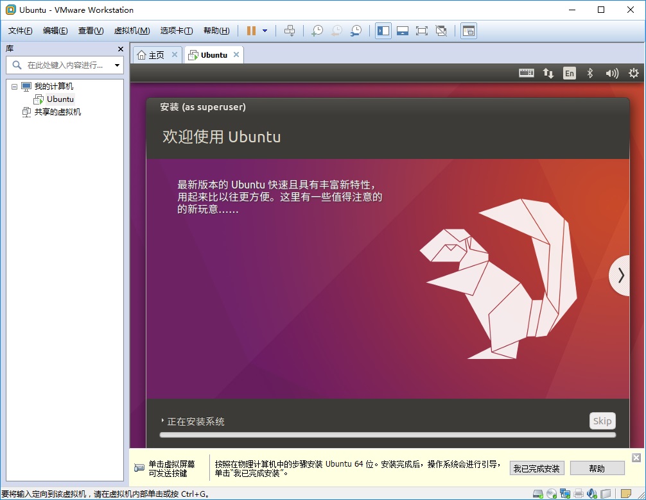Image resolution: width=646 pixels, height=500 pixels.
Task: Click the 我已完成安装 button
Action: point(536,469)
